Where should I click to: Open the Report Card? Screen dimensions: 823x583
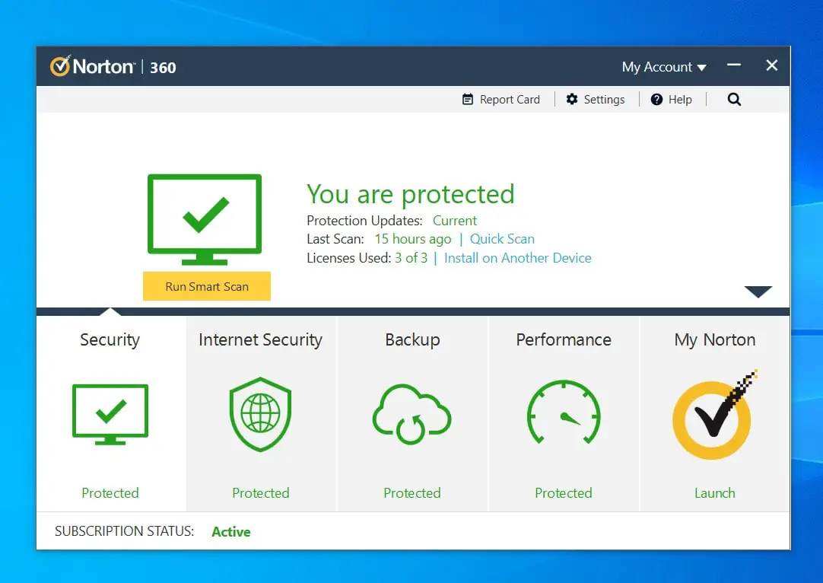point(501,100)
